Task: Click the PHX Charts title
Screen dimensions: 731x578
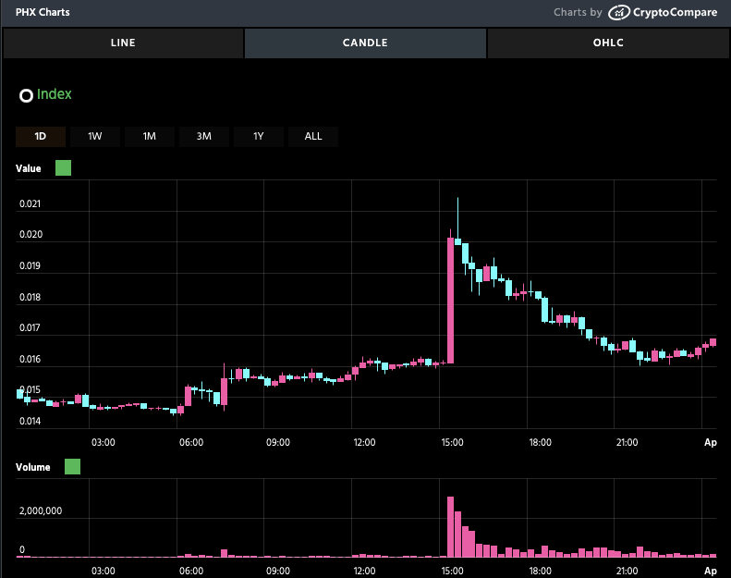Action: 43,13
